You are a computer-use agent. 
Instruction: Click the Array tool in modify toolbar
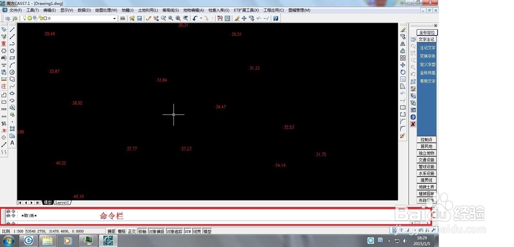pyautogui.click(x=403, y=58)
